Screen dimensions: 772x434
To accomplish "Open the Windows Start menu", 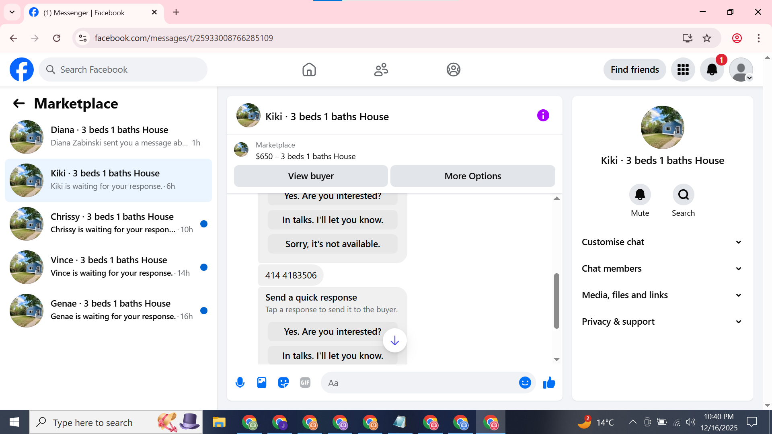I will pos(14,422).
